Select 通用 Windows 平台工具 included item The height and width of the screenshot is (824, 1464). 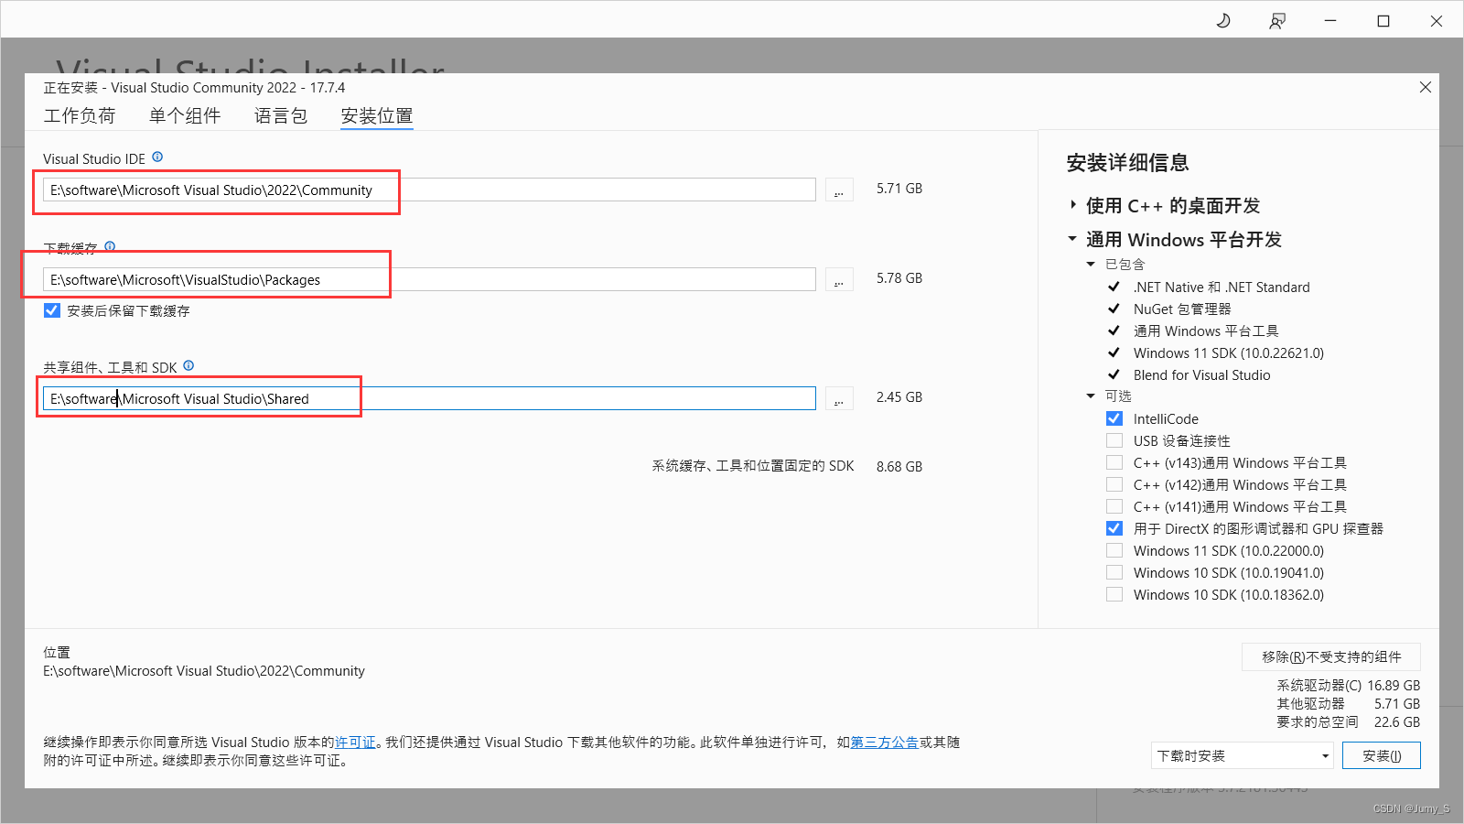click(x=1206, y=331)
